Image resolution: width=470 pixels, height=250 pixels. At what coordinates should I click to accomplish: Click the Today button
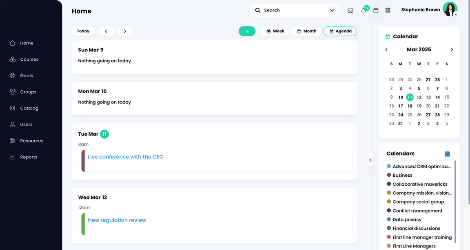(x=83, y=31)
